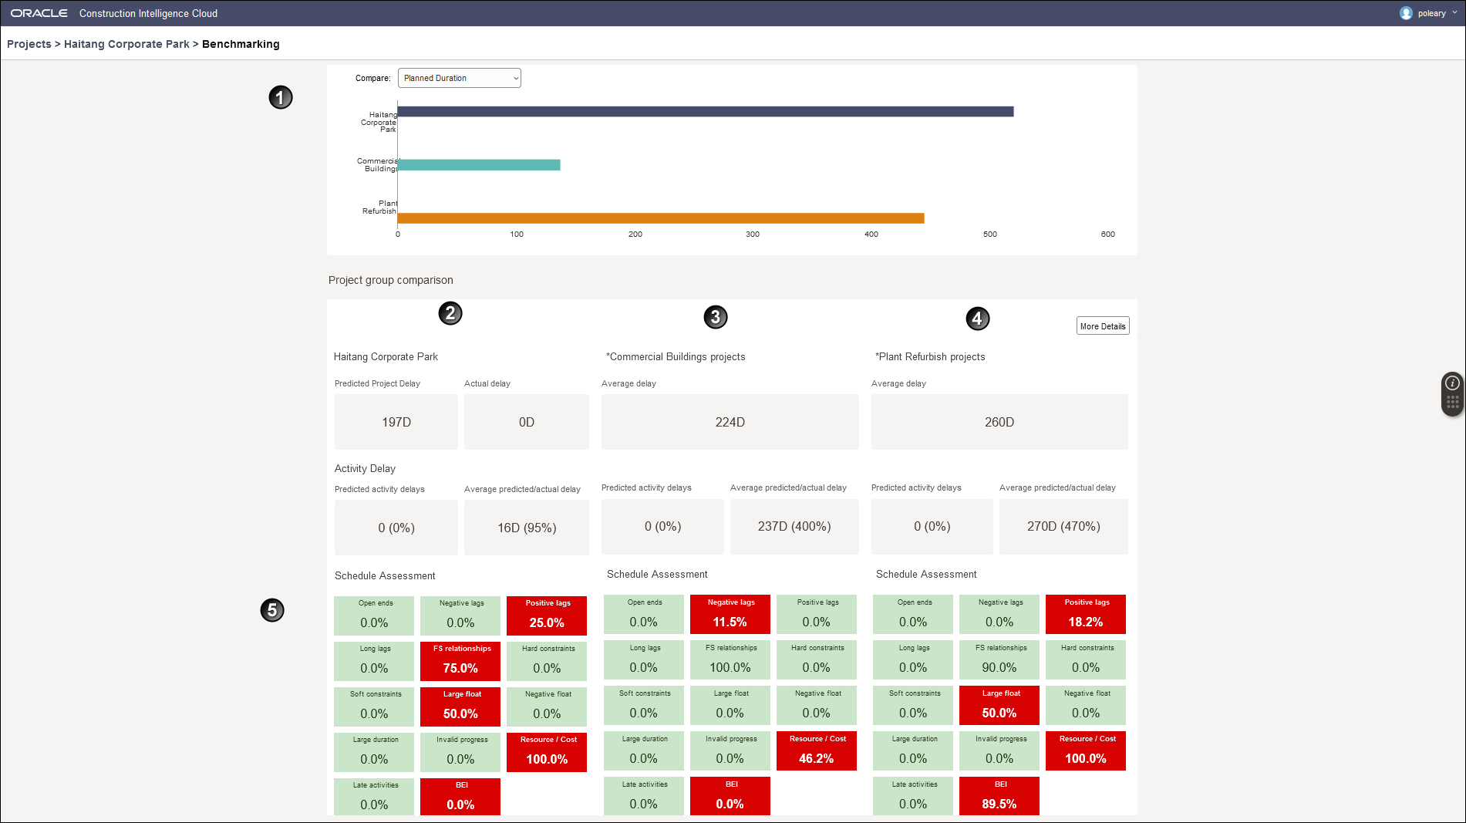Screen dimensions: 1466x823
Task: Click *Commercial Buildings projects heading
Action: click(676, 356)
